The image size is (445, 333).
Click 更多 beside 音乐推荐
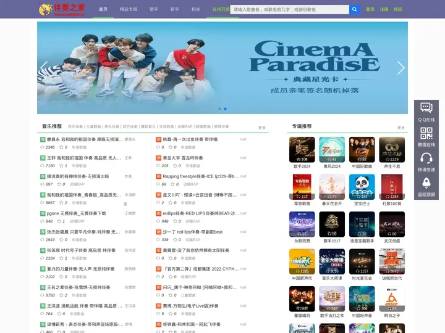point(262,128)
